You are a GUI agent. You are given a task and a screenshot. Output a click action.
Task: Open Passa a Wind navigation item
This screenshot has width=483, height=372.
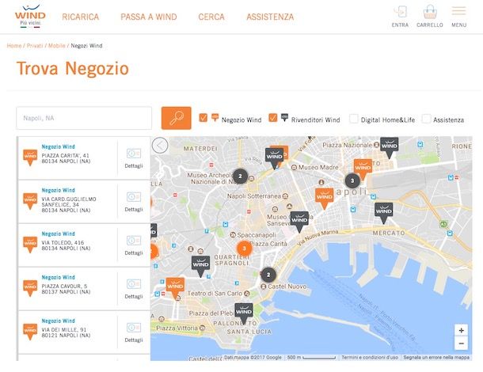tap(149, 17)
